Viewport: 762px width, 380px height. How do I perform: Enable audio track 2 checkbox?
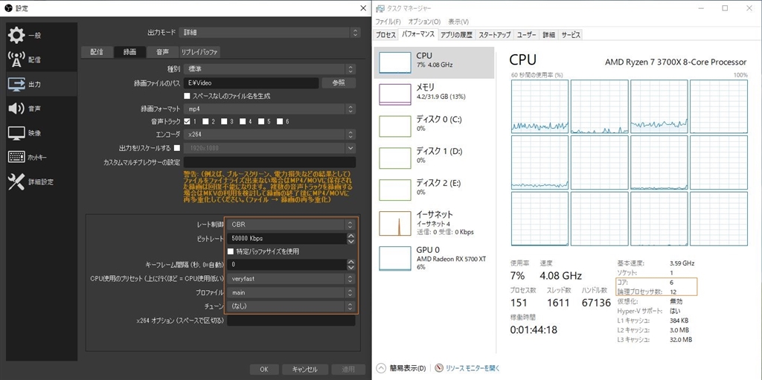click(x=205, y=121)
